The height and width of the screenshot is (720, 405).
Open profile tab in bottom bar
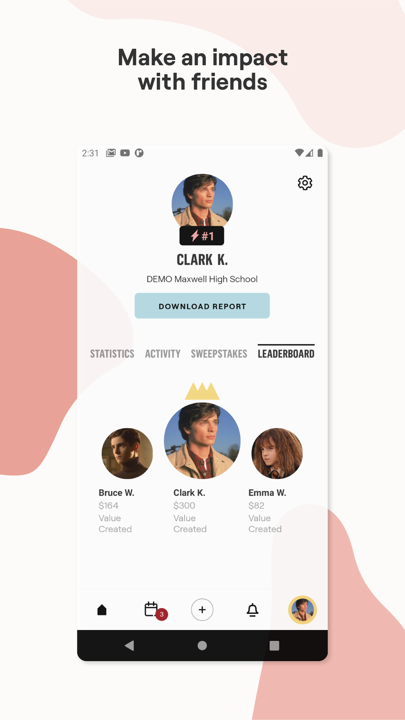click(303, 610)
